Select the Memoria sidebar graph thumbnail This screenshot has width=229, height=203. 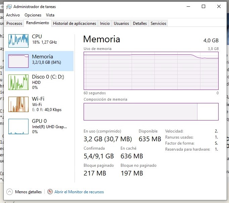click(x=18, y=61)
